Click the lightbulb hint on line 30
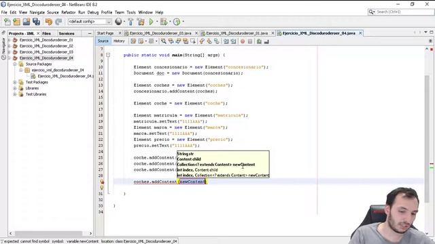435x244 pixels. (102, 188)
